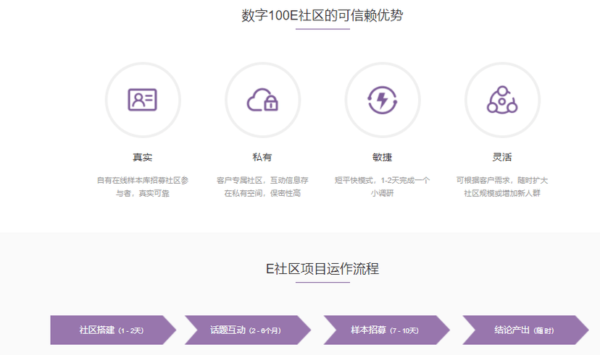Click the description 短平快模式，1-2天完成一个小调研

pos(383,187)
